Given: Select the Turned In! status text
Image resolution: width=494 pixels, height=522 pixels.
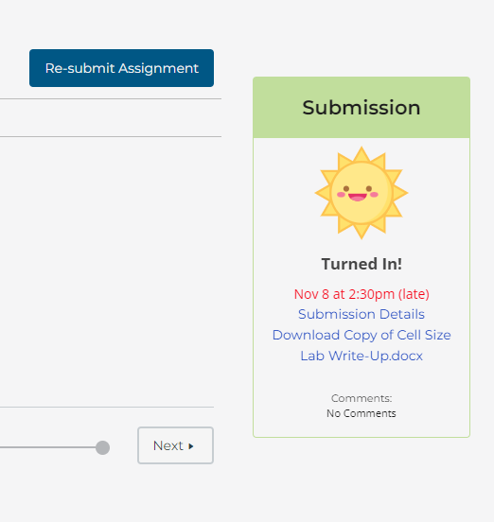Looking at the screenshot, I should click(362, 264).
